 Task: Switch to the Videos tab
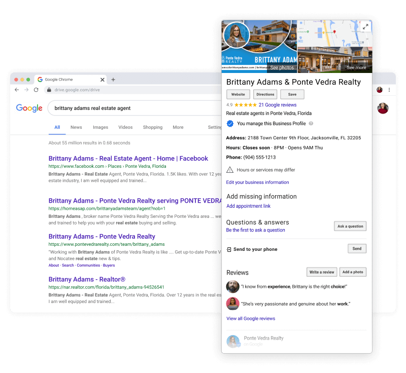click(125, 127)
